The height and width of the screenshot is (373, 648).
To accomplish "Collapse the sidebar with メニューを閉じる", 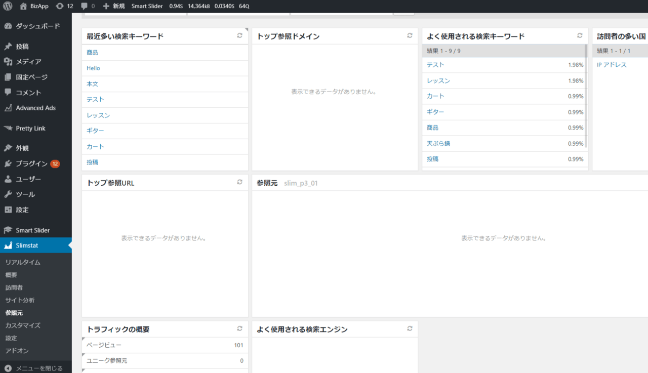I will pyautogui.click(x=36, y=368).
